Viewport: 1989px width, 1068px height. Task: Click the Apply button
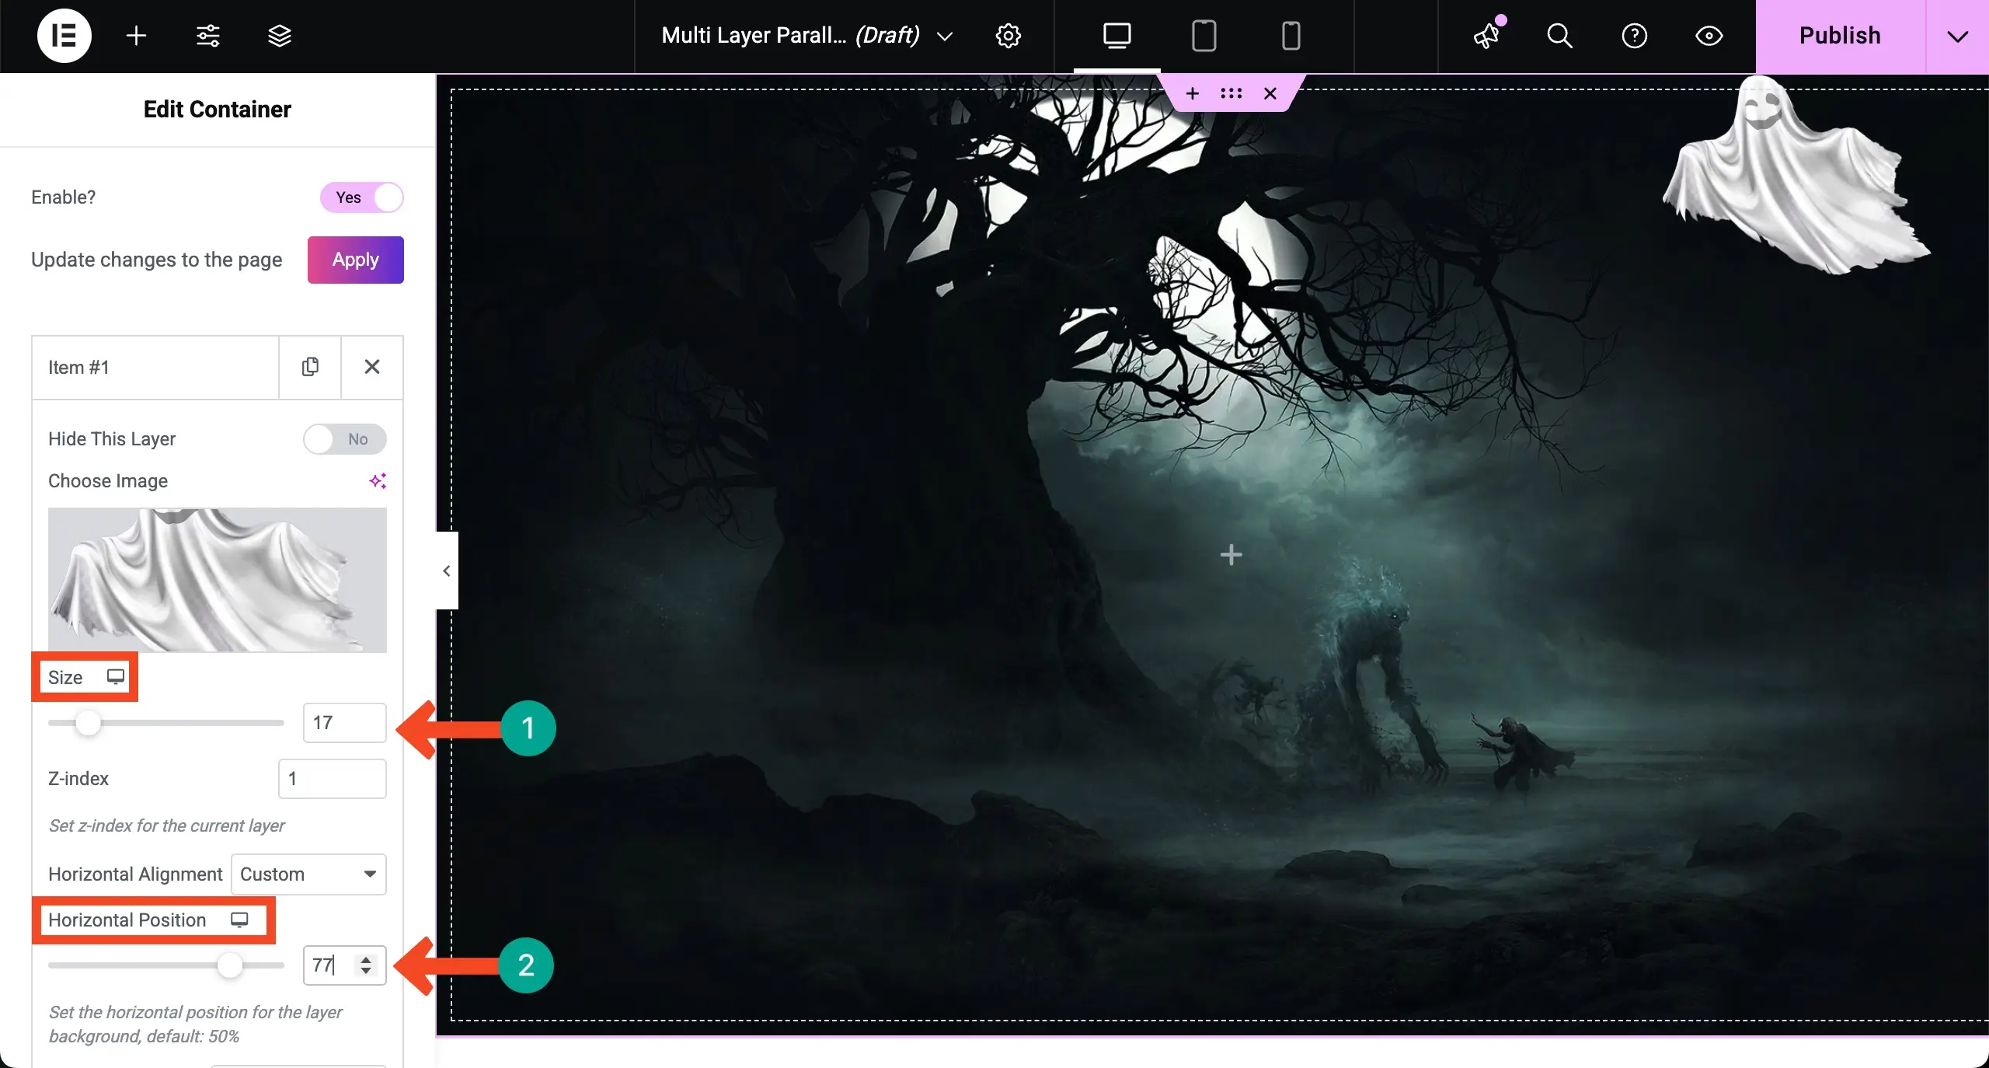point(356,260)
